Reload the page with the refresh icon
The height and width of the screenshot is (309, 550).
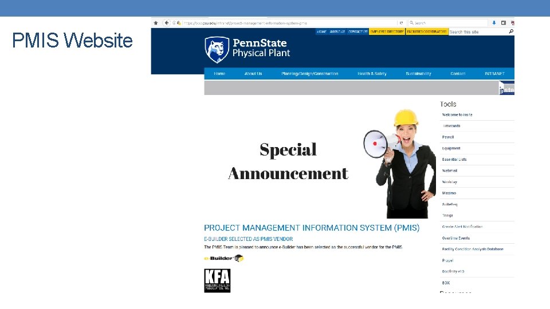pyautogui.click(x=401, y=23)
